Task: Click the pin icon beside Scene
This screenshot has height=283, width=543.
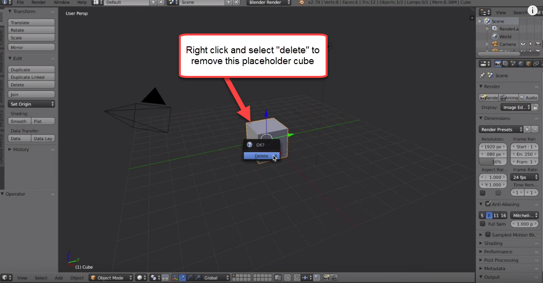Action: pos(482,75)
